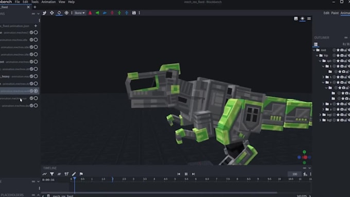Select the Pivot tool target icon

(x=66, y=13)
